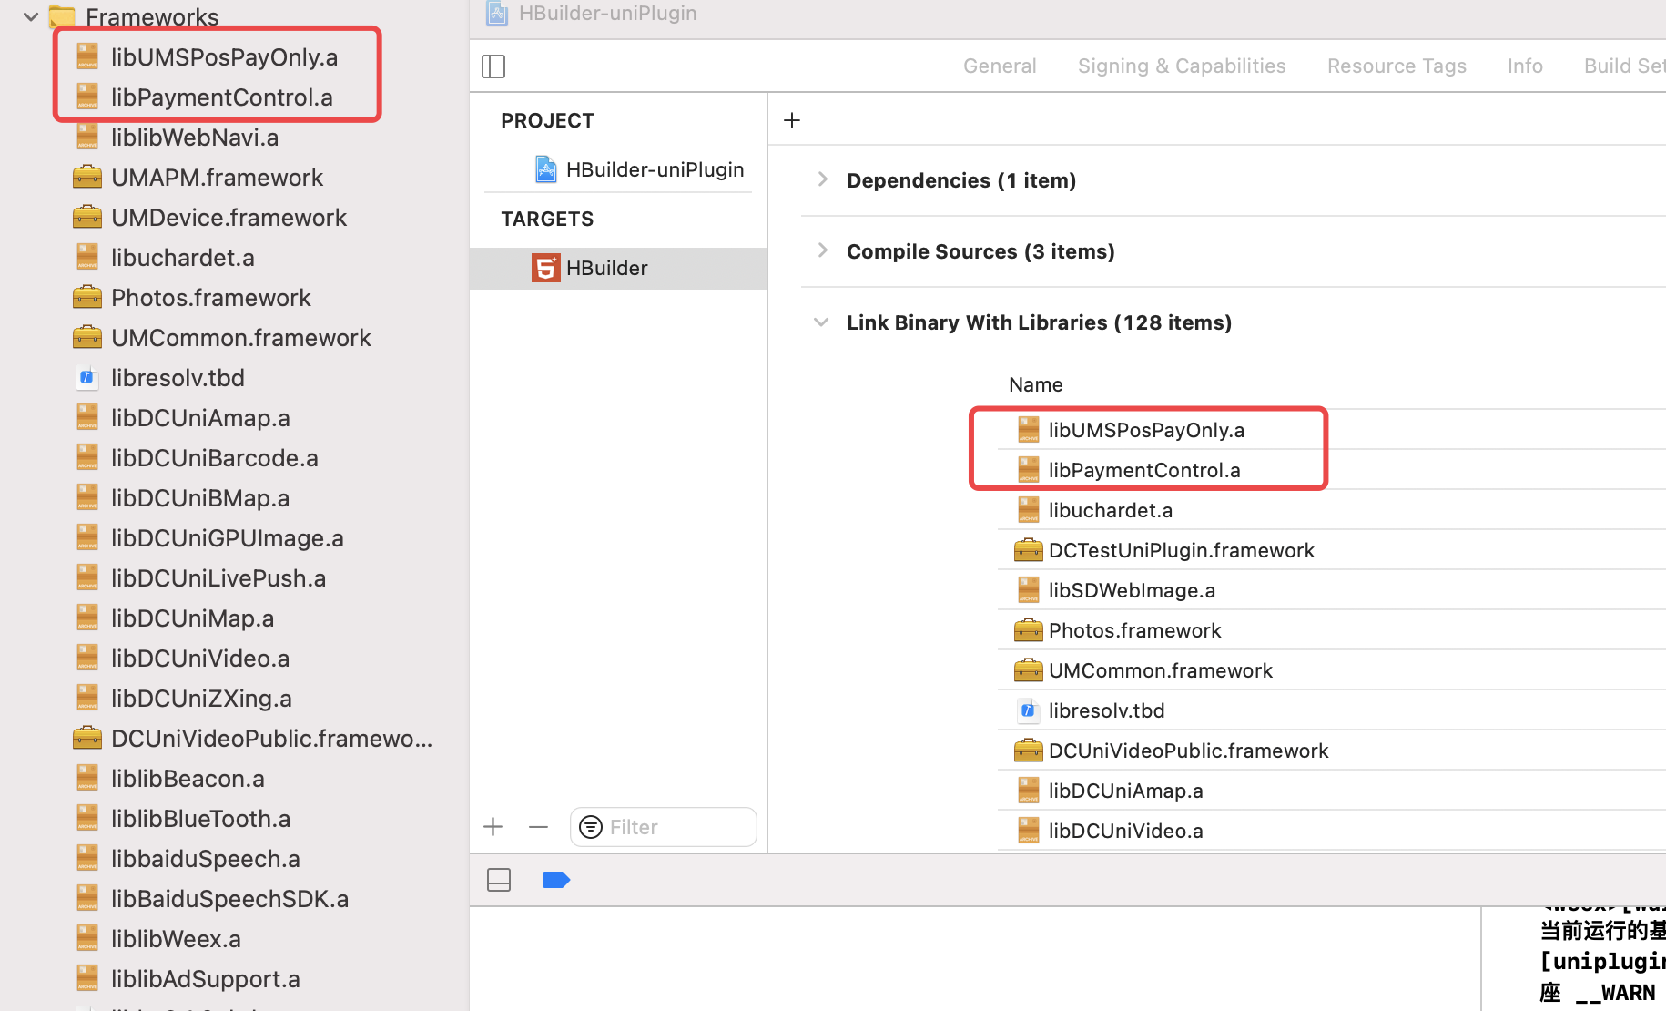Image resolution: width=1666 pixels, height=1011 pixels.
Task: Click the DCTestUniPlugin.framework toolbox icon
Action: pyautogui.click(x=1029, y=550)
